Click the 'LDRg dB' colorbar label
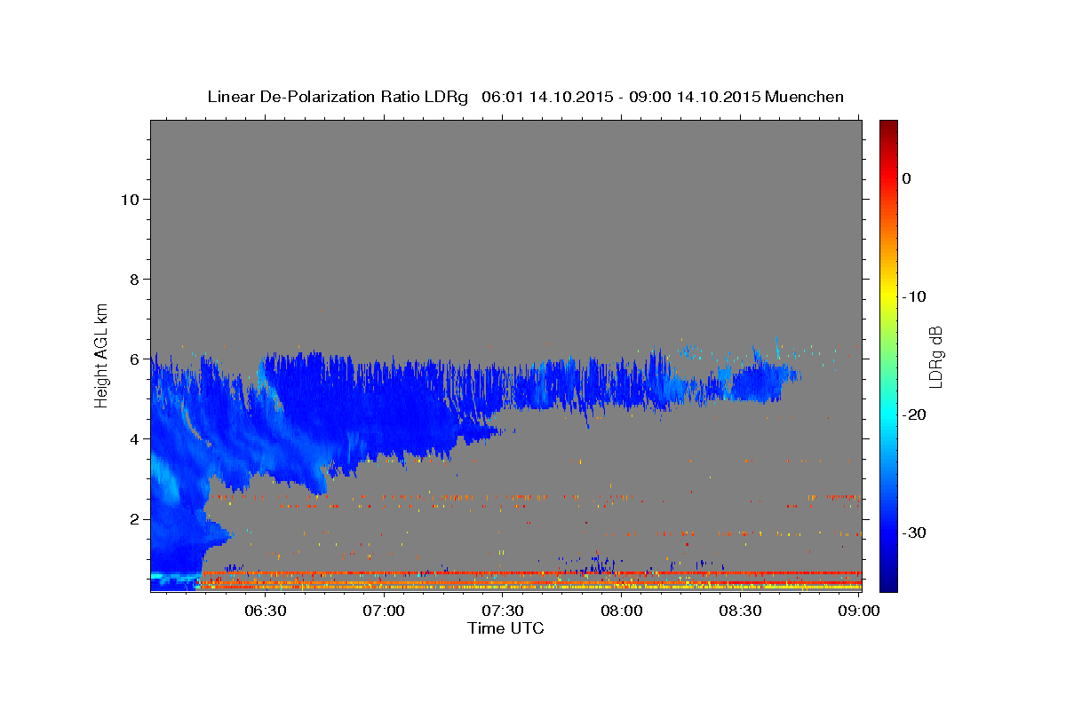1066x710 pixels. (x=935, y=357)
